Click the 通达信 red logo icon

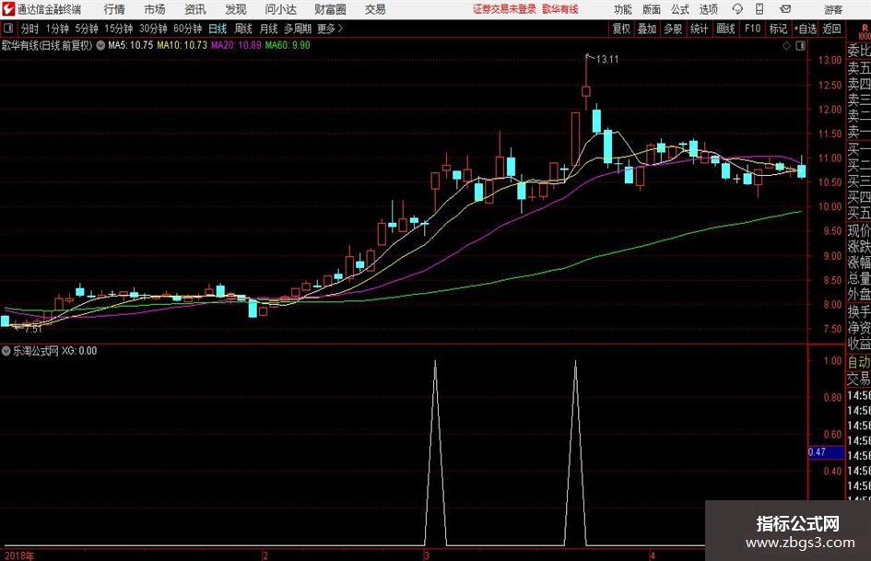click(8, 9)
